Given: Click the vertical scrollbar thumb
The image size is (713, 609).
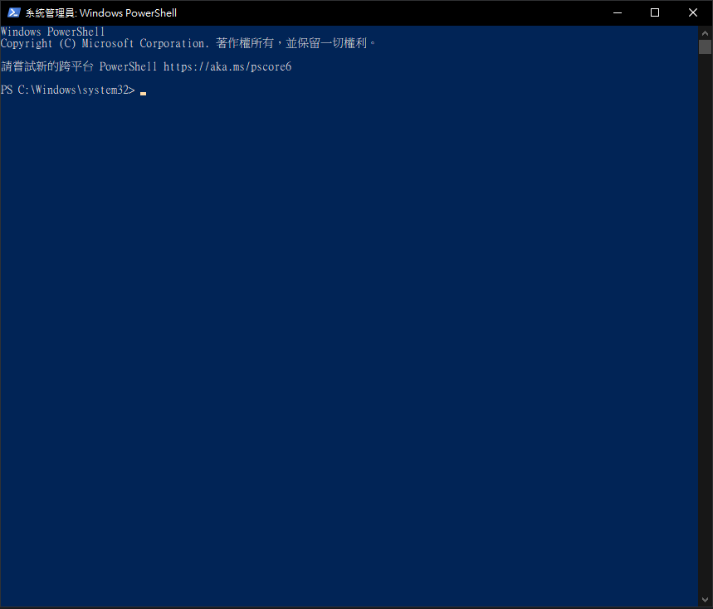Looking at the screenshot, I should (705, 46).
